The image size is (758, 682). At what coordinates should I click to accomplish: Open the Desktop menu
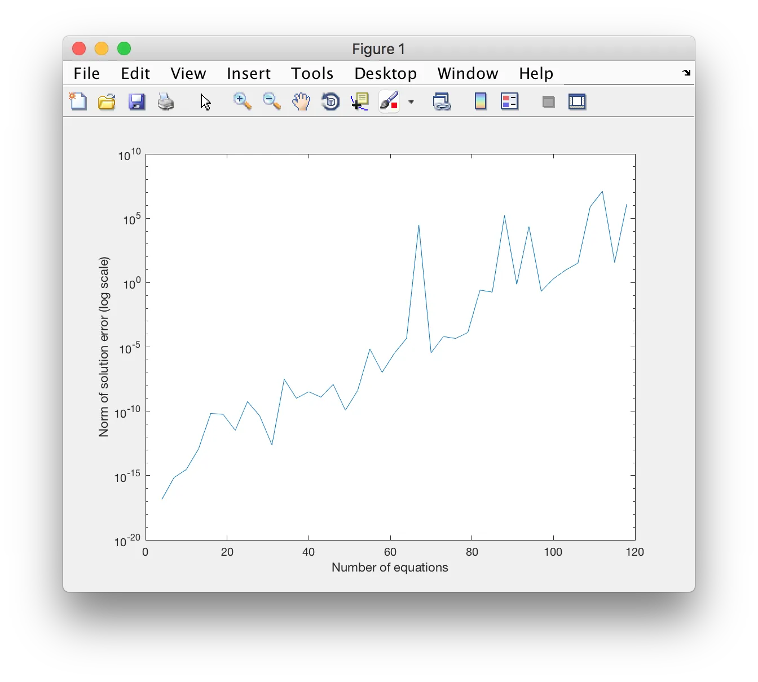point(386,73)
